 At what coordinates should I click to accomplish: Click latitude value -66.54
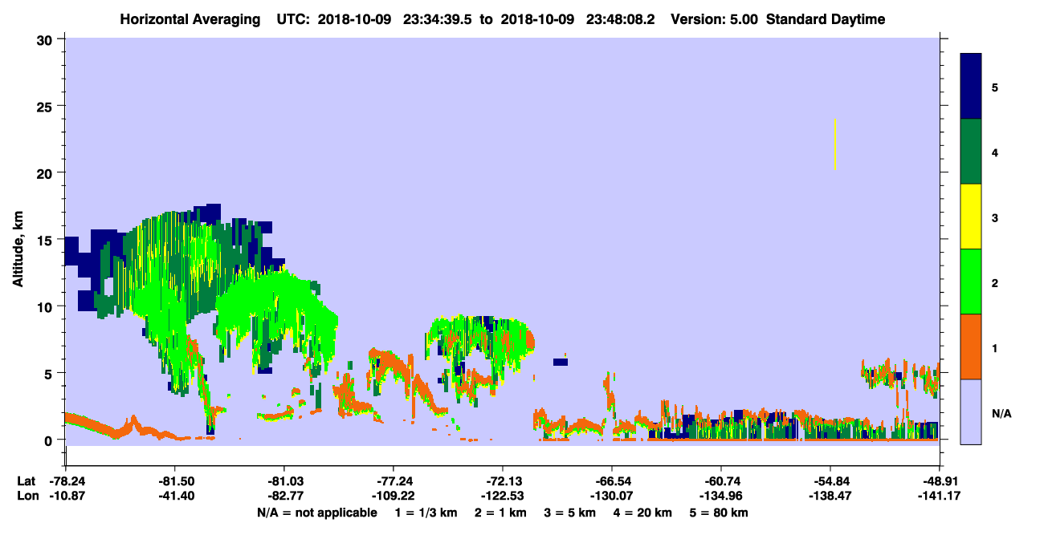click(x=612, y=480)
